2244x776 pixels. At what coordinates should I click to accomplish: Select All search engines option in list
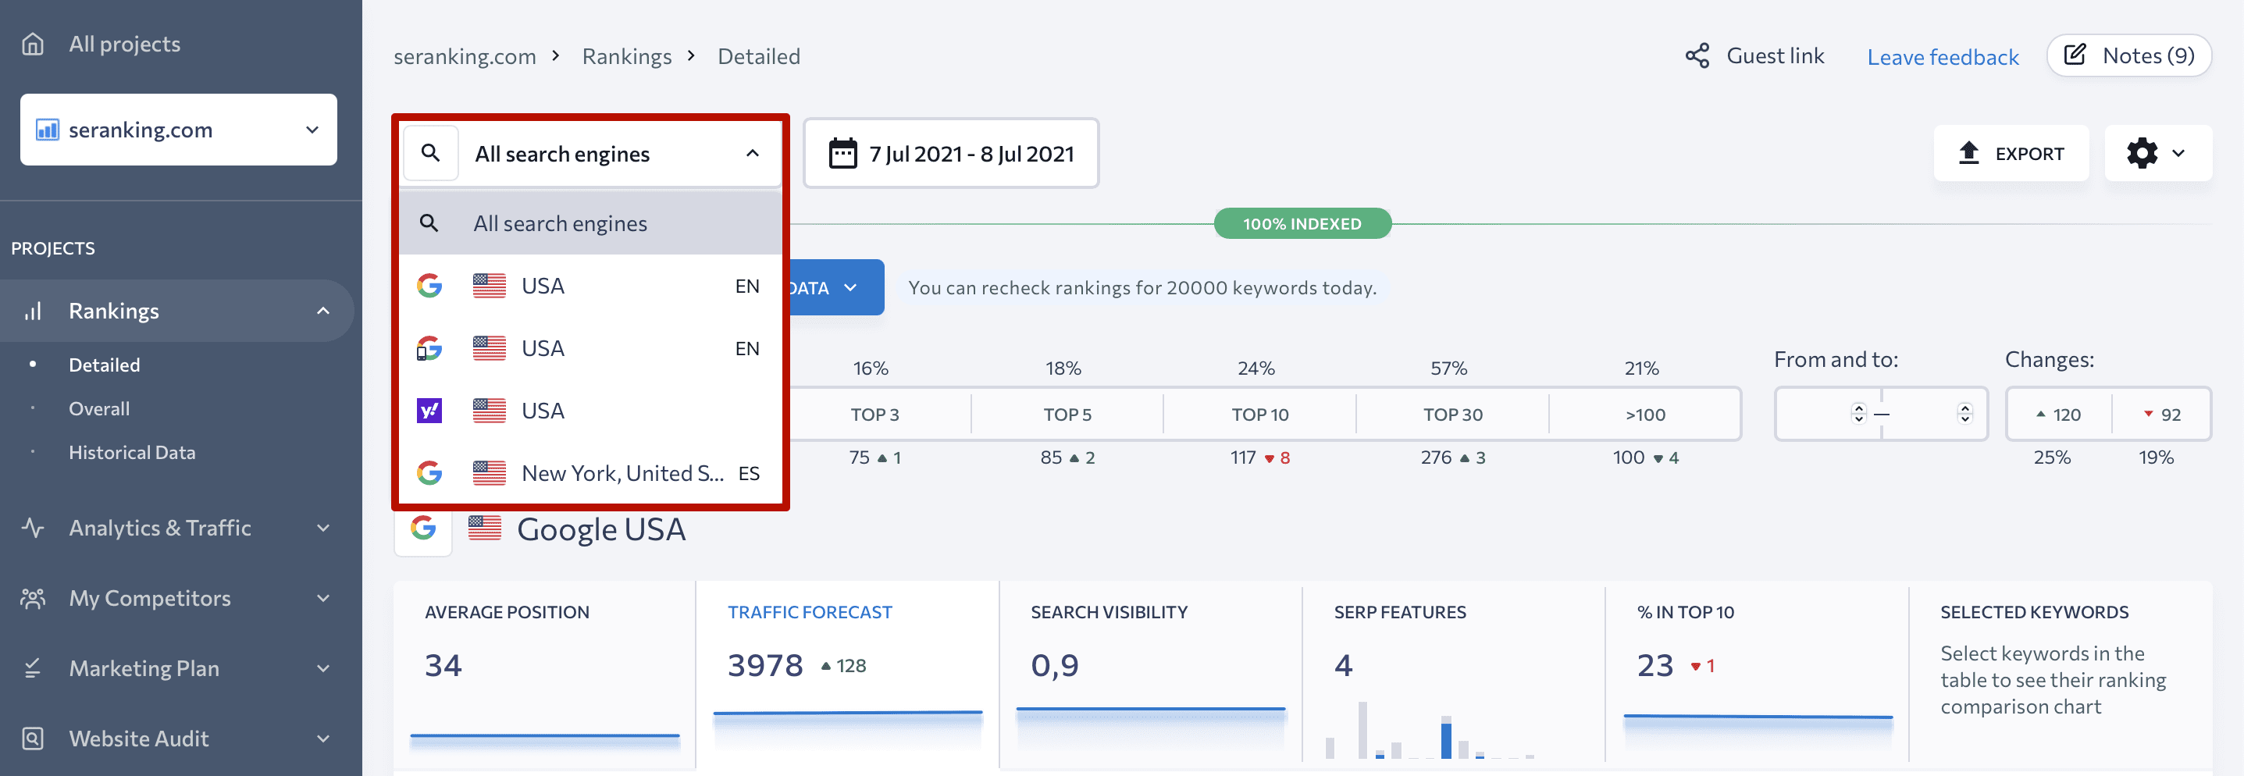tap(590, 224)
